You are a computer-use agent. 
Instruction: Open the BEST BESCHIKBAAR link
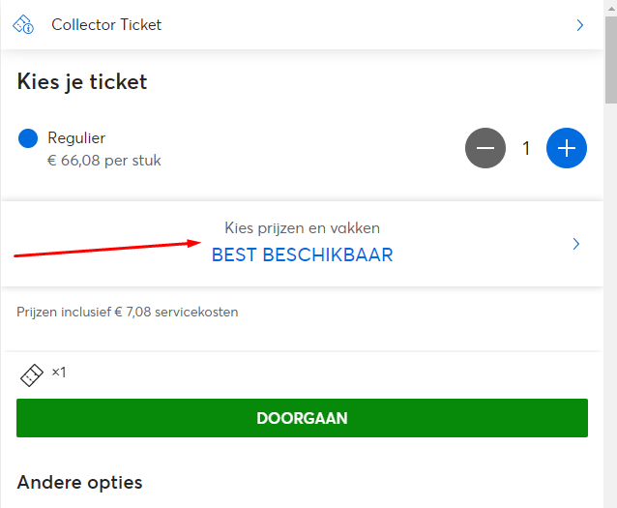click(302, 254)
